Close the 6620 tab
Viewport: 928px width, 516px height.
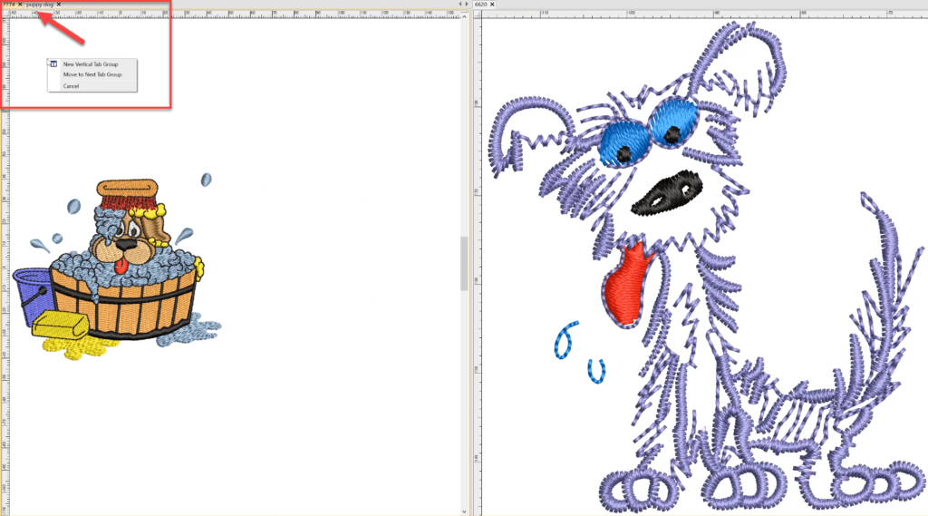coord(492,5)
